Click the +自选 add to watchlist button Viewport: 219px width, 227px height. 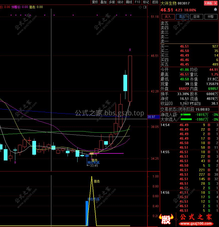click(208, 3)
